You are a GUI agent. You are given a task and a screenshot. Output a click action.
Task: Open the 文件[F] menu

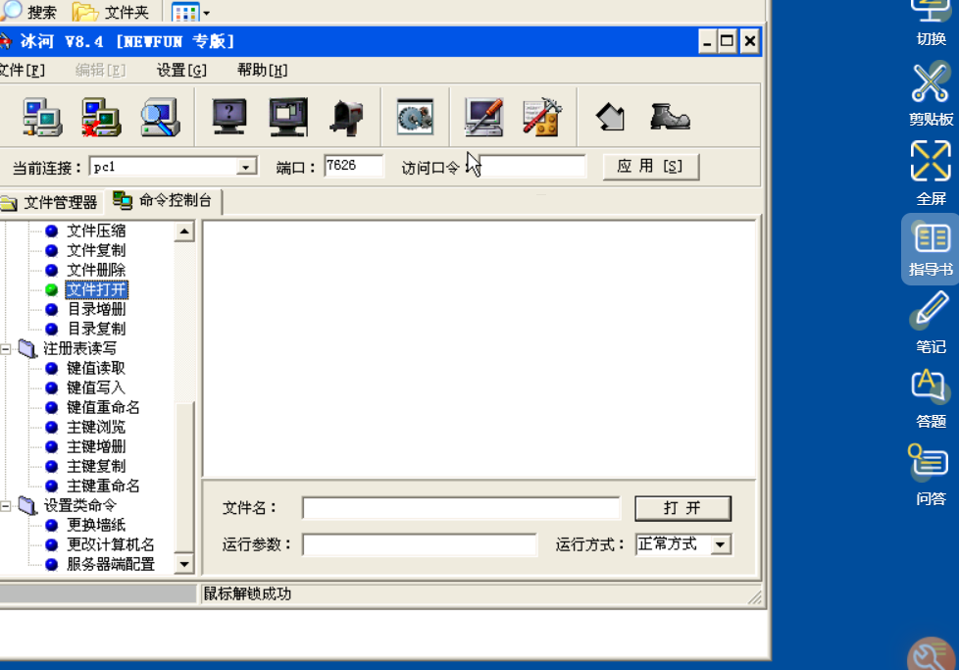(x=22, y=71)
